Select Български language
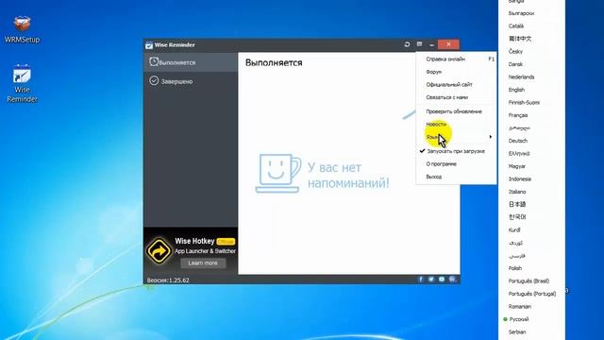Screen dimensions: 604x340 point(521,13)
